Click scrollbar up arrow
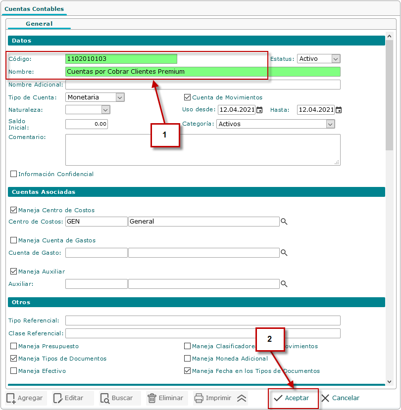Image resolution: width=401 pixels, height=410 pixels. pyautogui.click(x=389, y=36)
